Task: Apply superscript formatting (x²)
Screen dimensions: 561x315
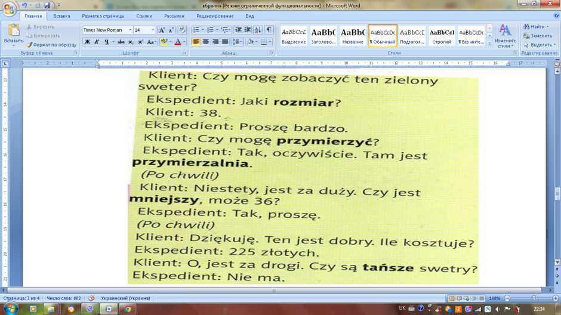Action: click(141, 42)
